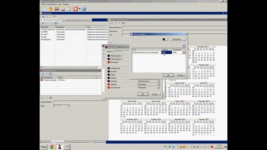Click the blue question mark help icon
Viewport: 267px width, 150px height.
pos(84,9)
